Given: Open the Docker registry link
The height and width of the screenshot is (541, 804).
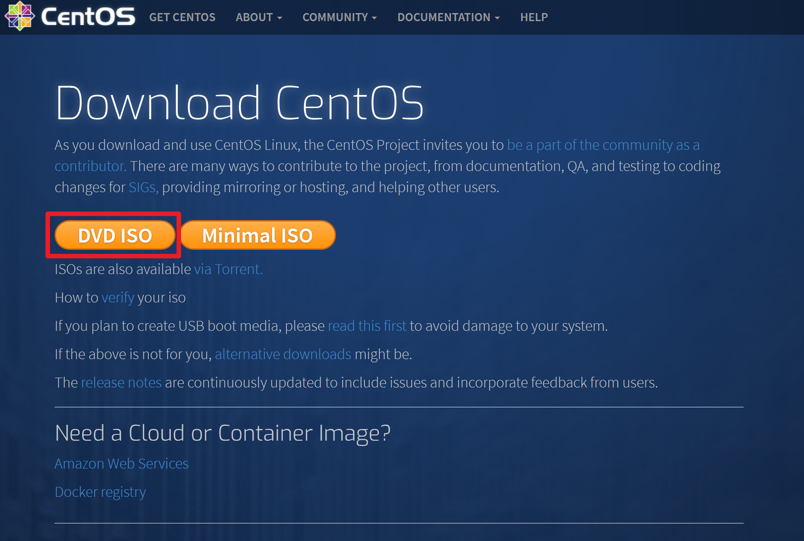Looking at the screenshot, I should click(x=100, y=492).
